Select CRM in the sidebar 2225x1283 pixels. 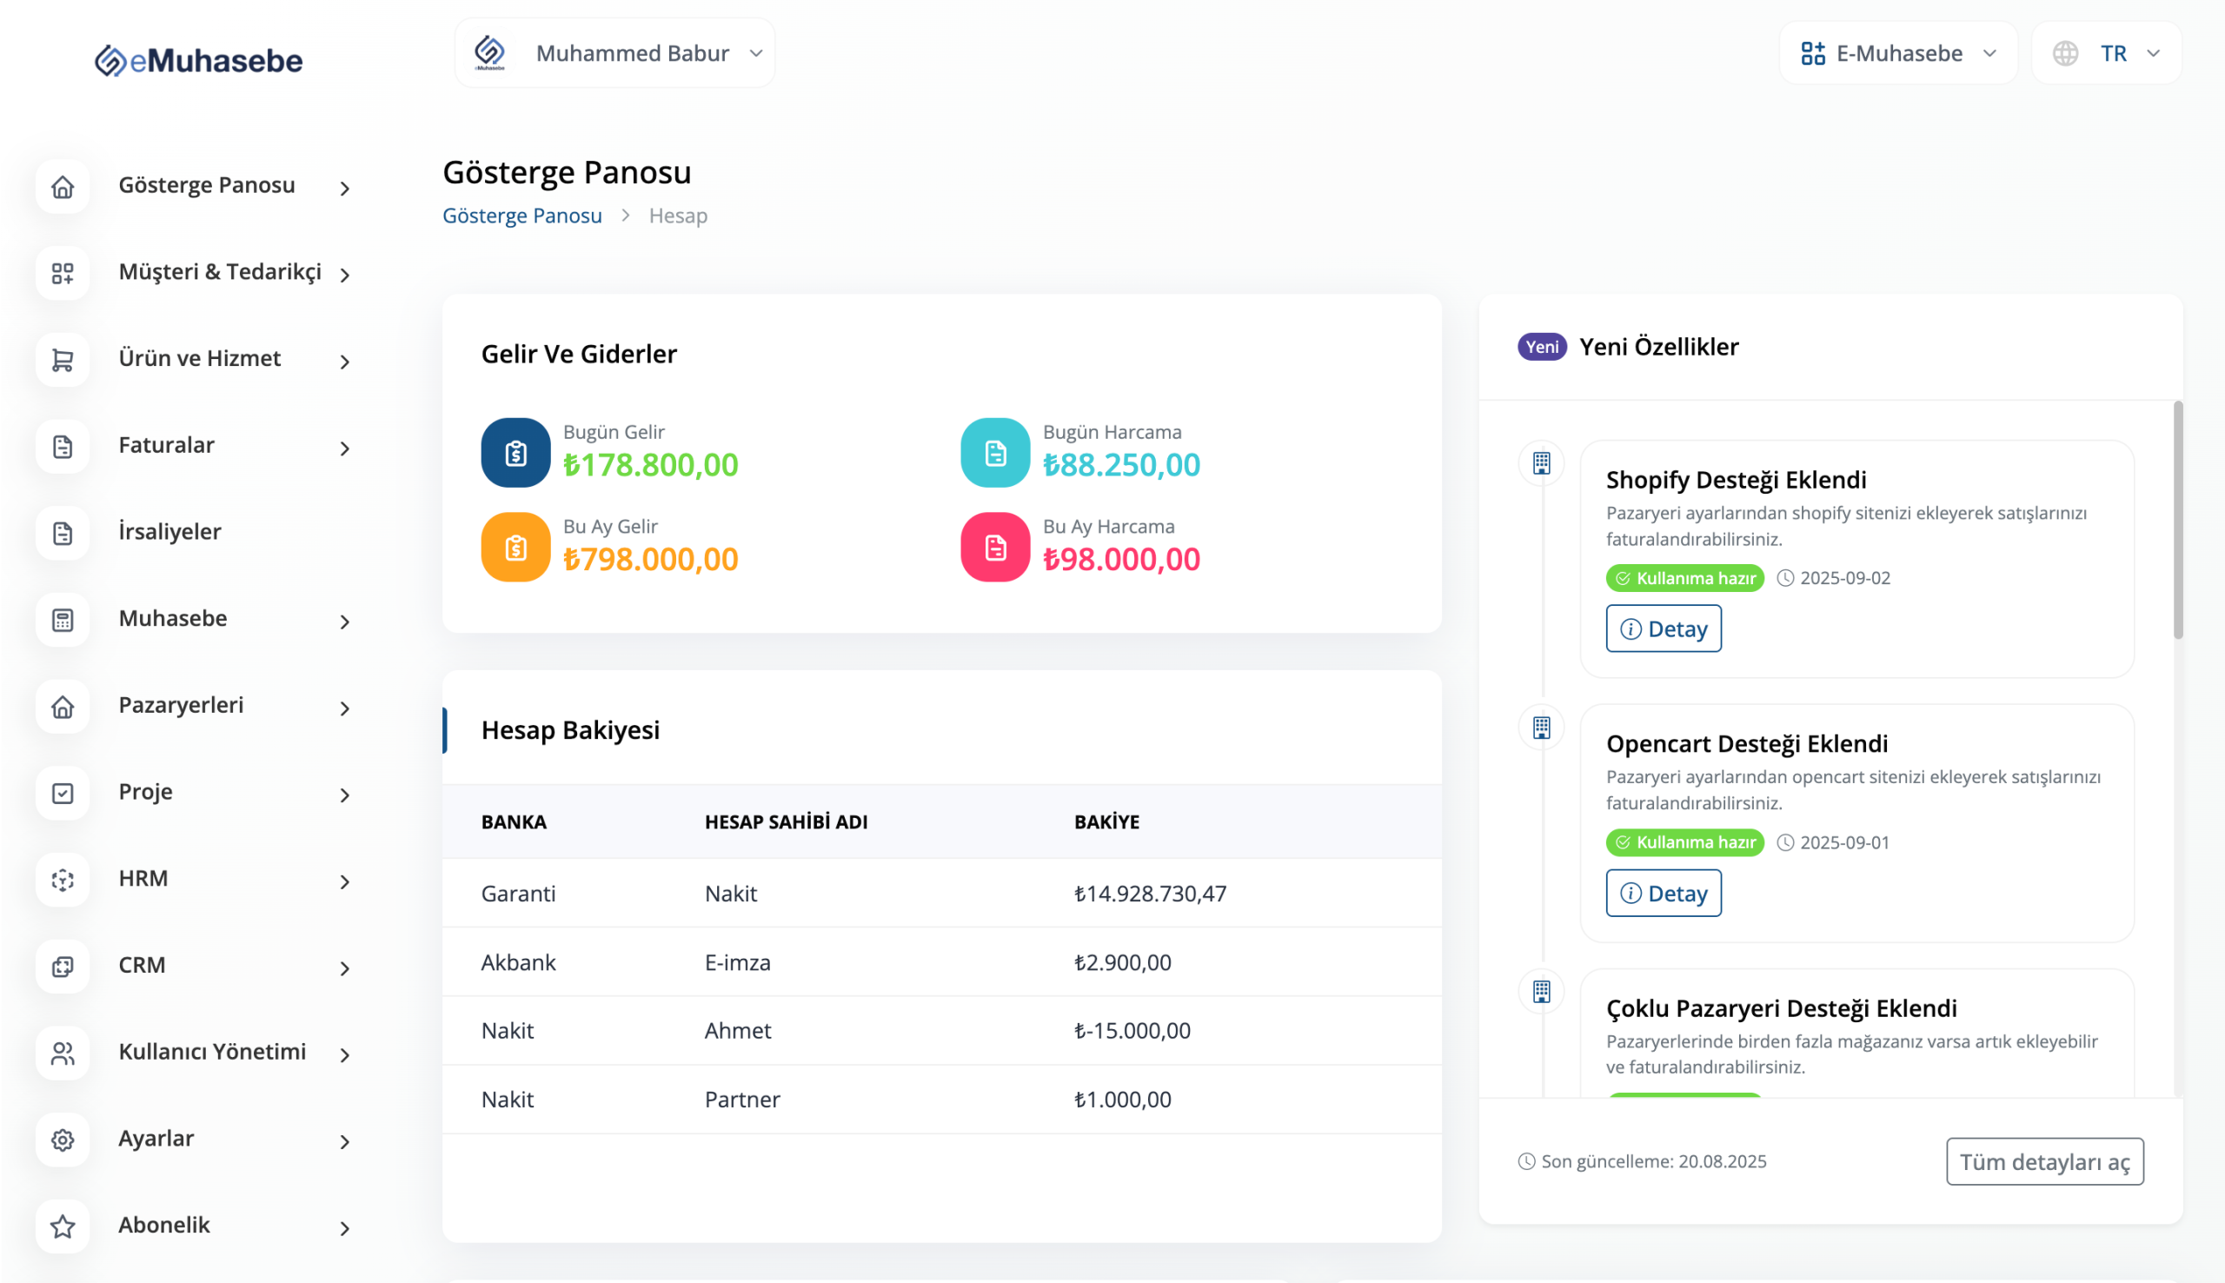(142, 965)
